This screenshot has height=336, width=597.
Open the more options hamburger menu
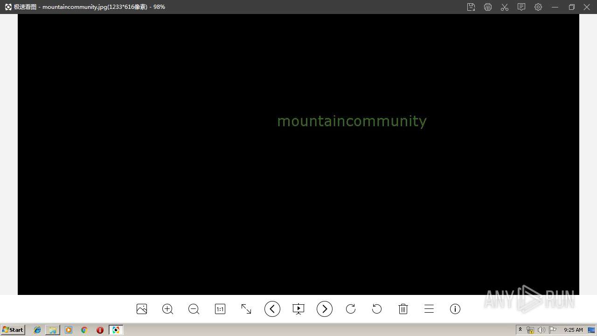[x=429, y=309]
